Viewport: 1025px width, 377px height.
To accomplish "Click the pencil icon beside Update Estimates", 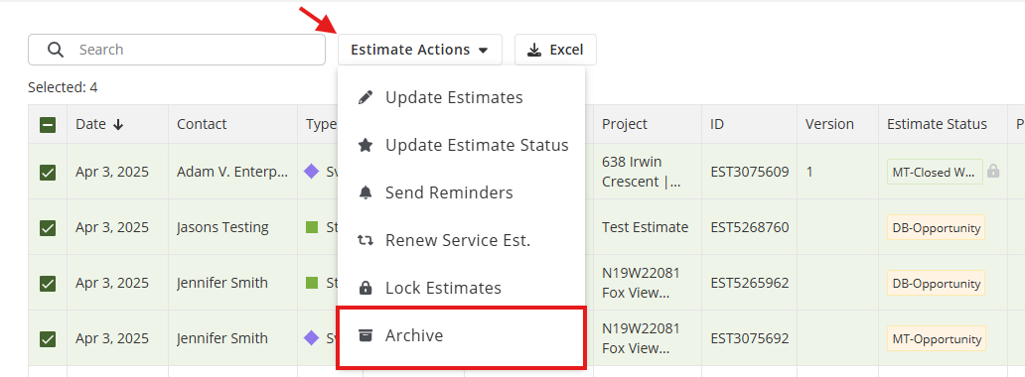I will (x=366, y=97).
